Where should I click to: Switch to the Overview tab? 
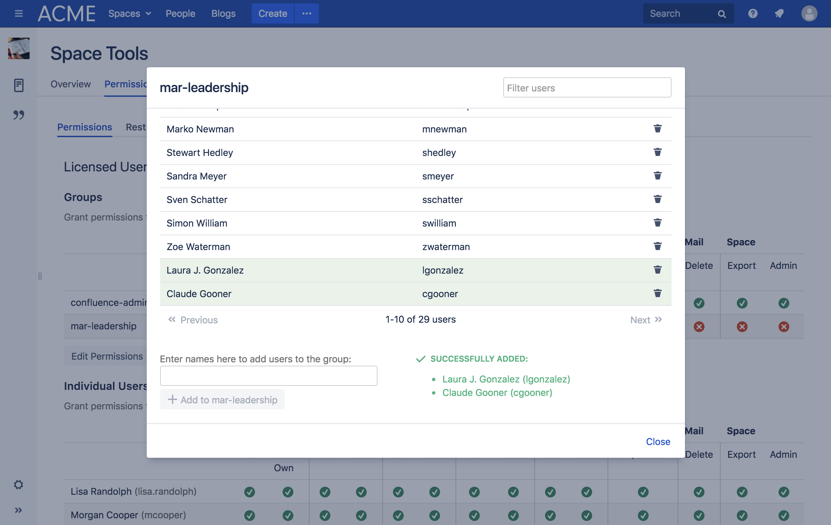point(70,84)
